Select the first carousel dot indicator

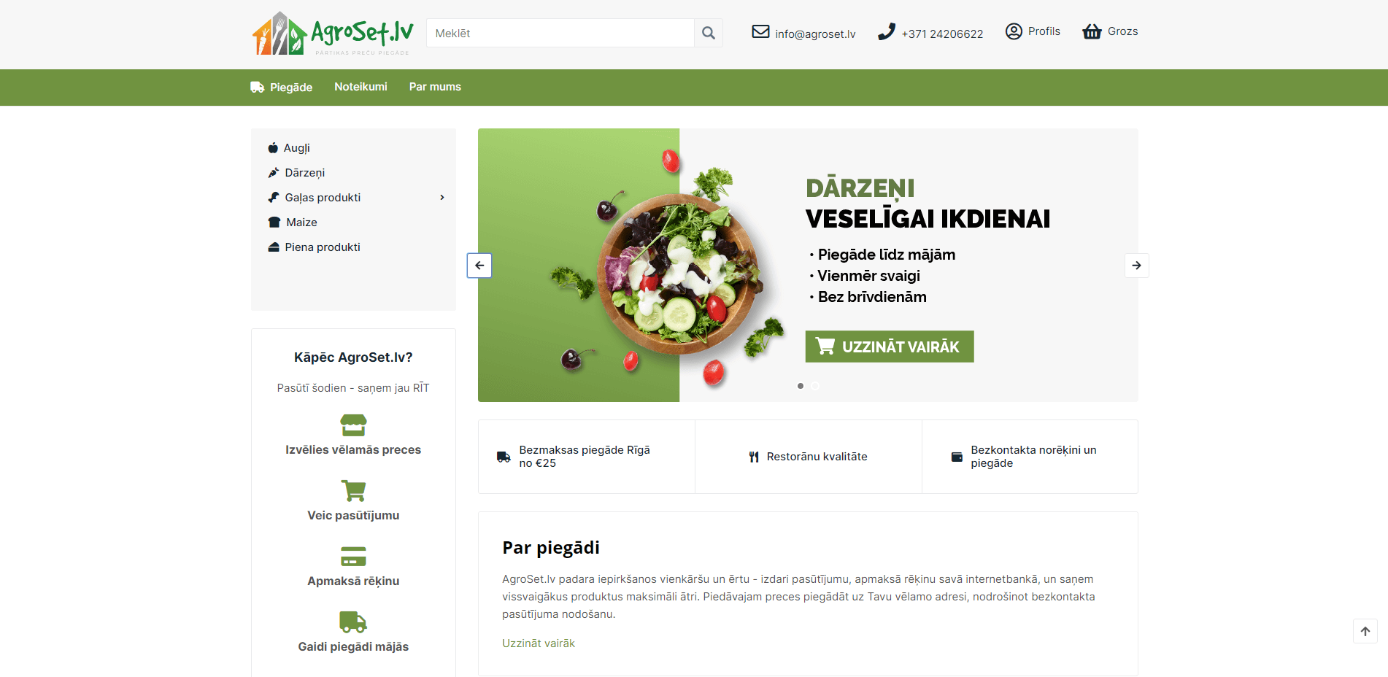(x=801, y=386)
